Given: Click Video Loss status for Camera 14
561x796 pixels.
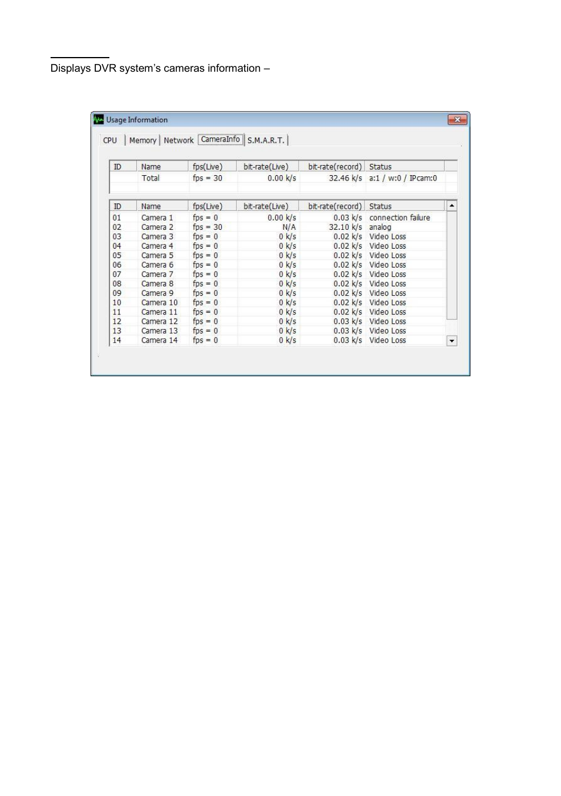Looking at the screenshot, I should click(388, 340).
